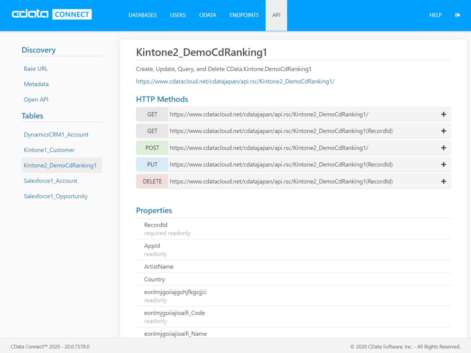Screen dimensions: 471x353
Task: Select the Salesforce1_Account table
Action: pyautogui.click(x=50, y=181)
